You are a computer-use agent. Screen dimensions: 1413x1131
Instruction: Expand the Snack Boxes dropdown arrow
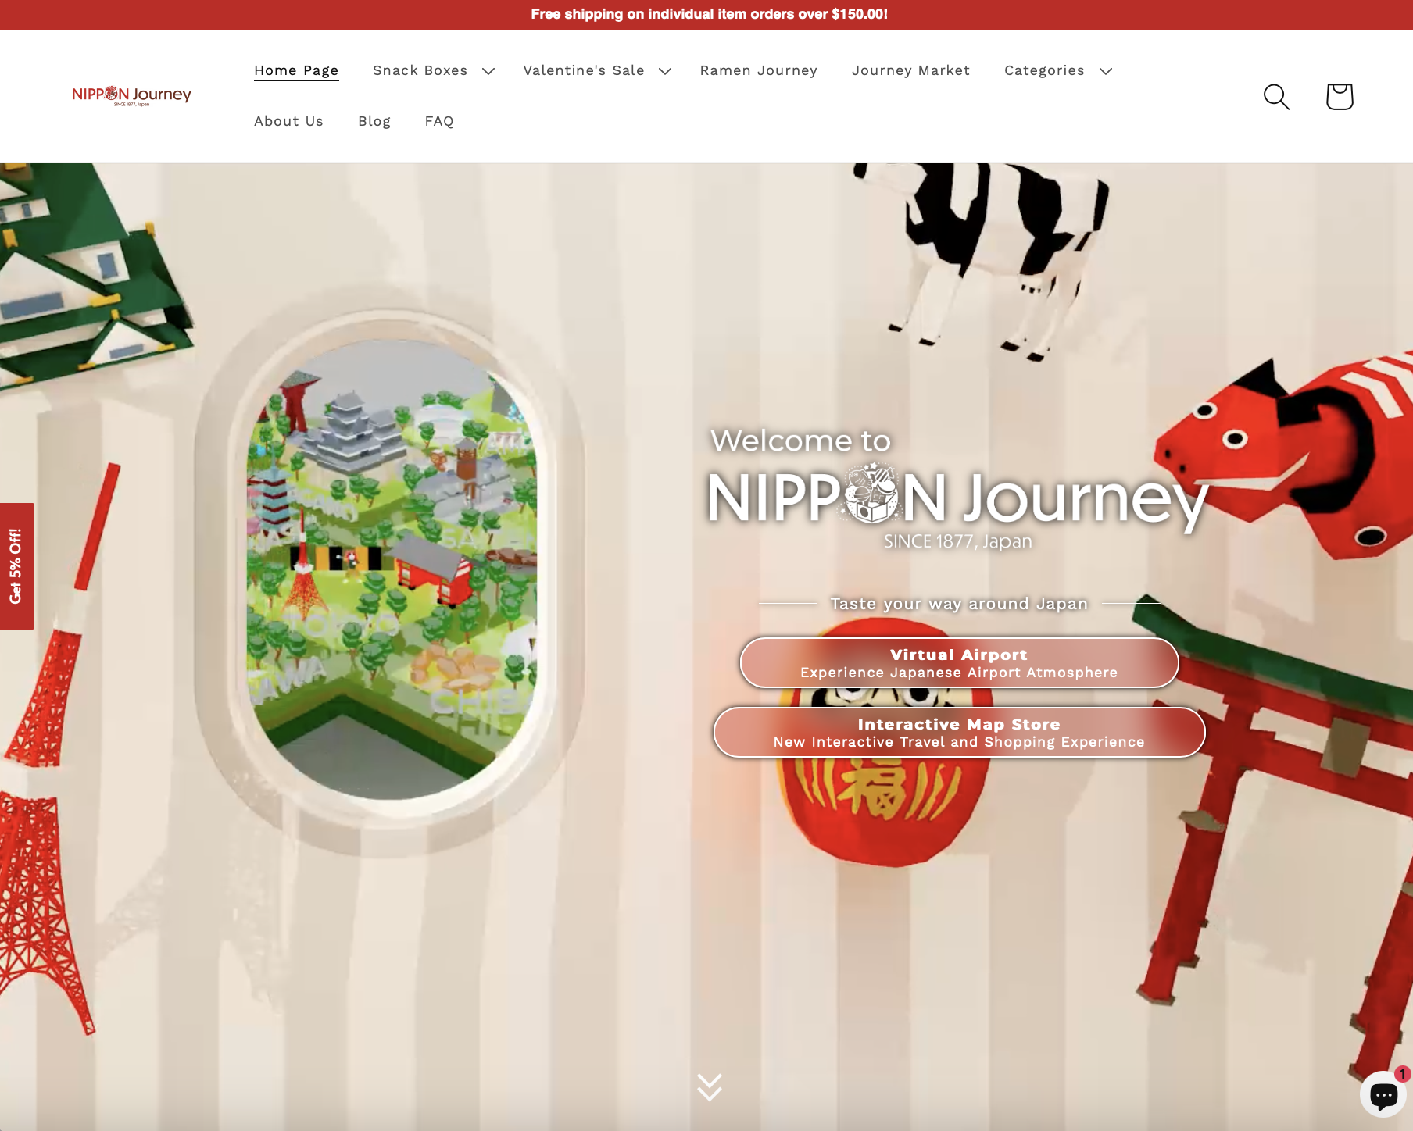[x=488, y=71]
